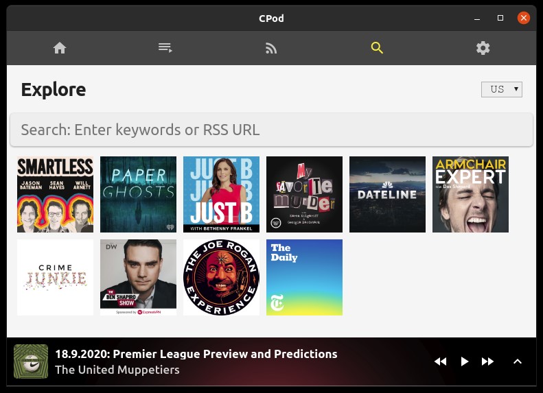Minimize the CPod window
The height and width of the screenshot is (393, 543).
pos(477,18)
